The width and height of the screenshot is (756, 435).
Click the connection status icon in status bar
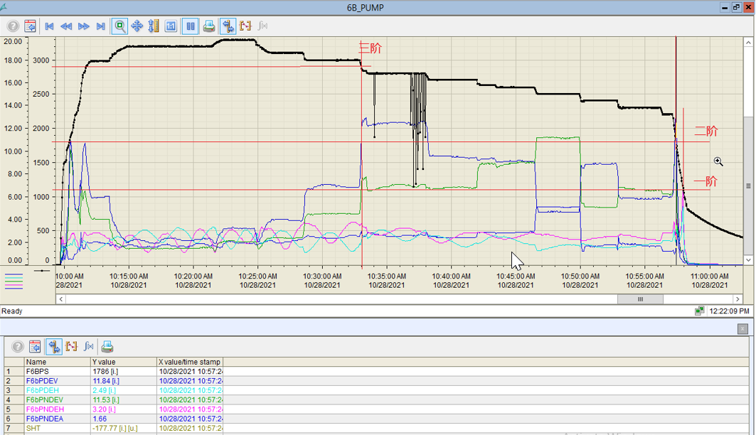(699, 311)
